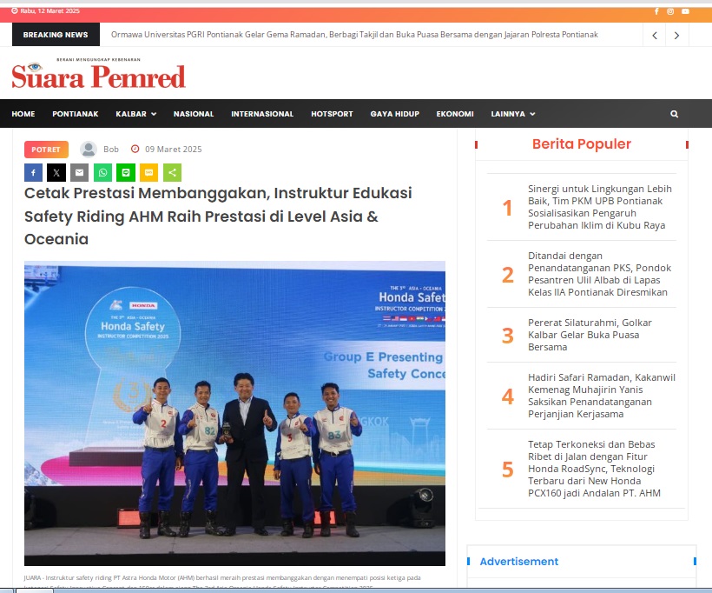
Task: Click the article headline about Safety Riding AHM
Action: (218, 216)
